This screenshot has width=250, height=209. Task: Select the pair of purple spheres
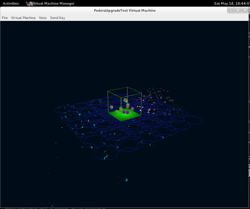click(x=126, y=112)
